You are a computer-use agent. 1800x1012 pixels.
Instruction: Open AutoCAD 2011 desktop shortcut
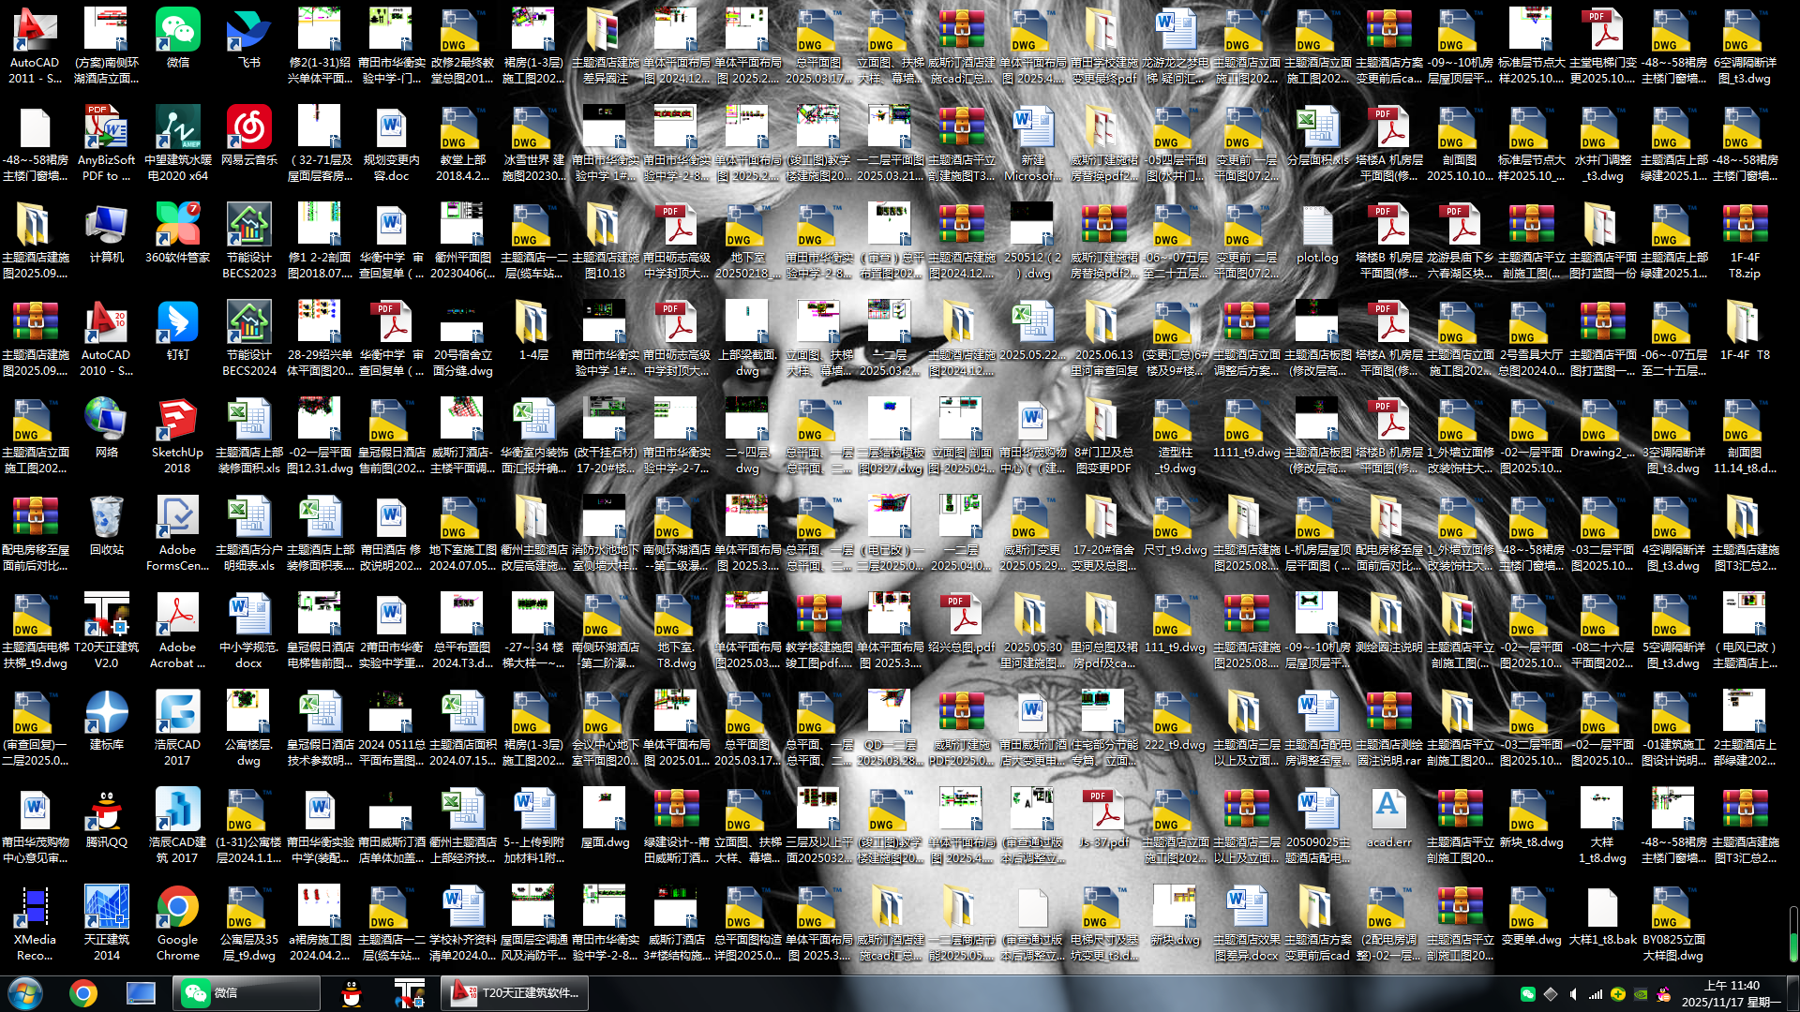[35, 32]
